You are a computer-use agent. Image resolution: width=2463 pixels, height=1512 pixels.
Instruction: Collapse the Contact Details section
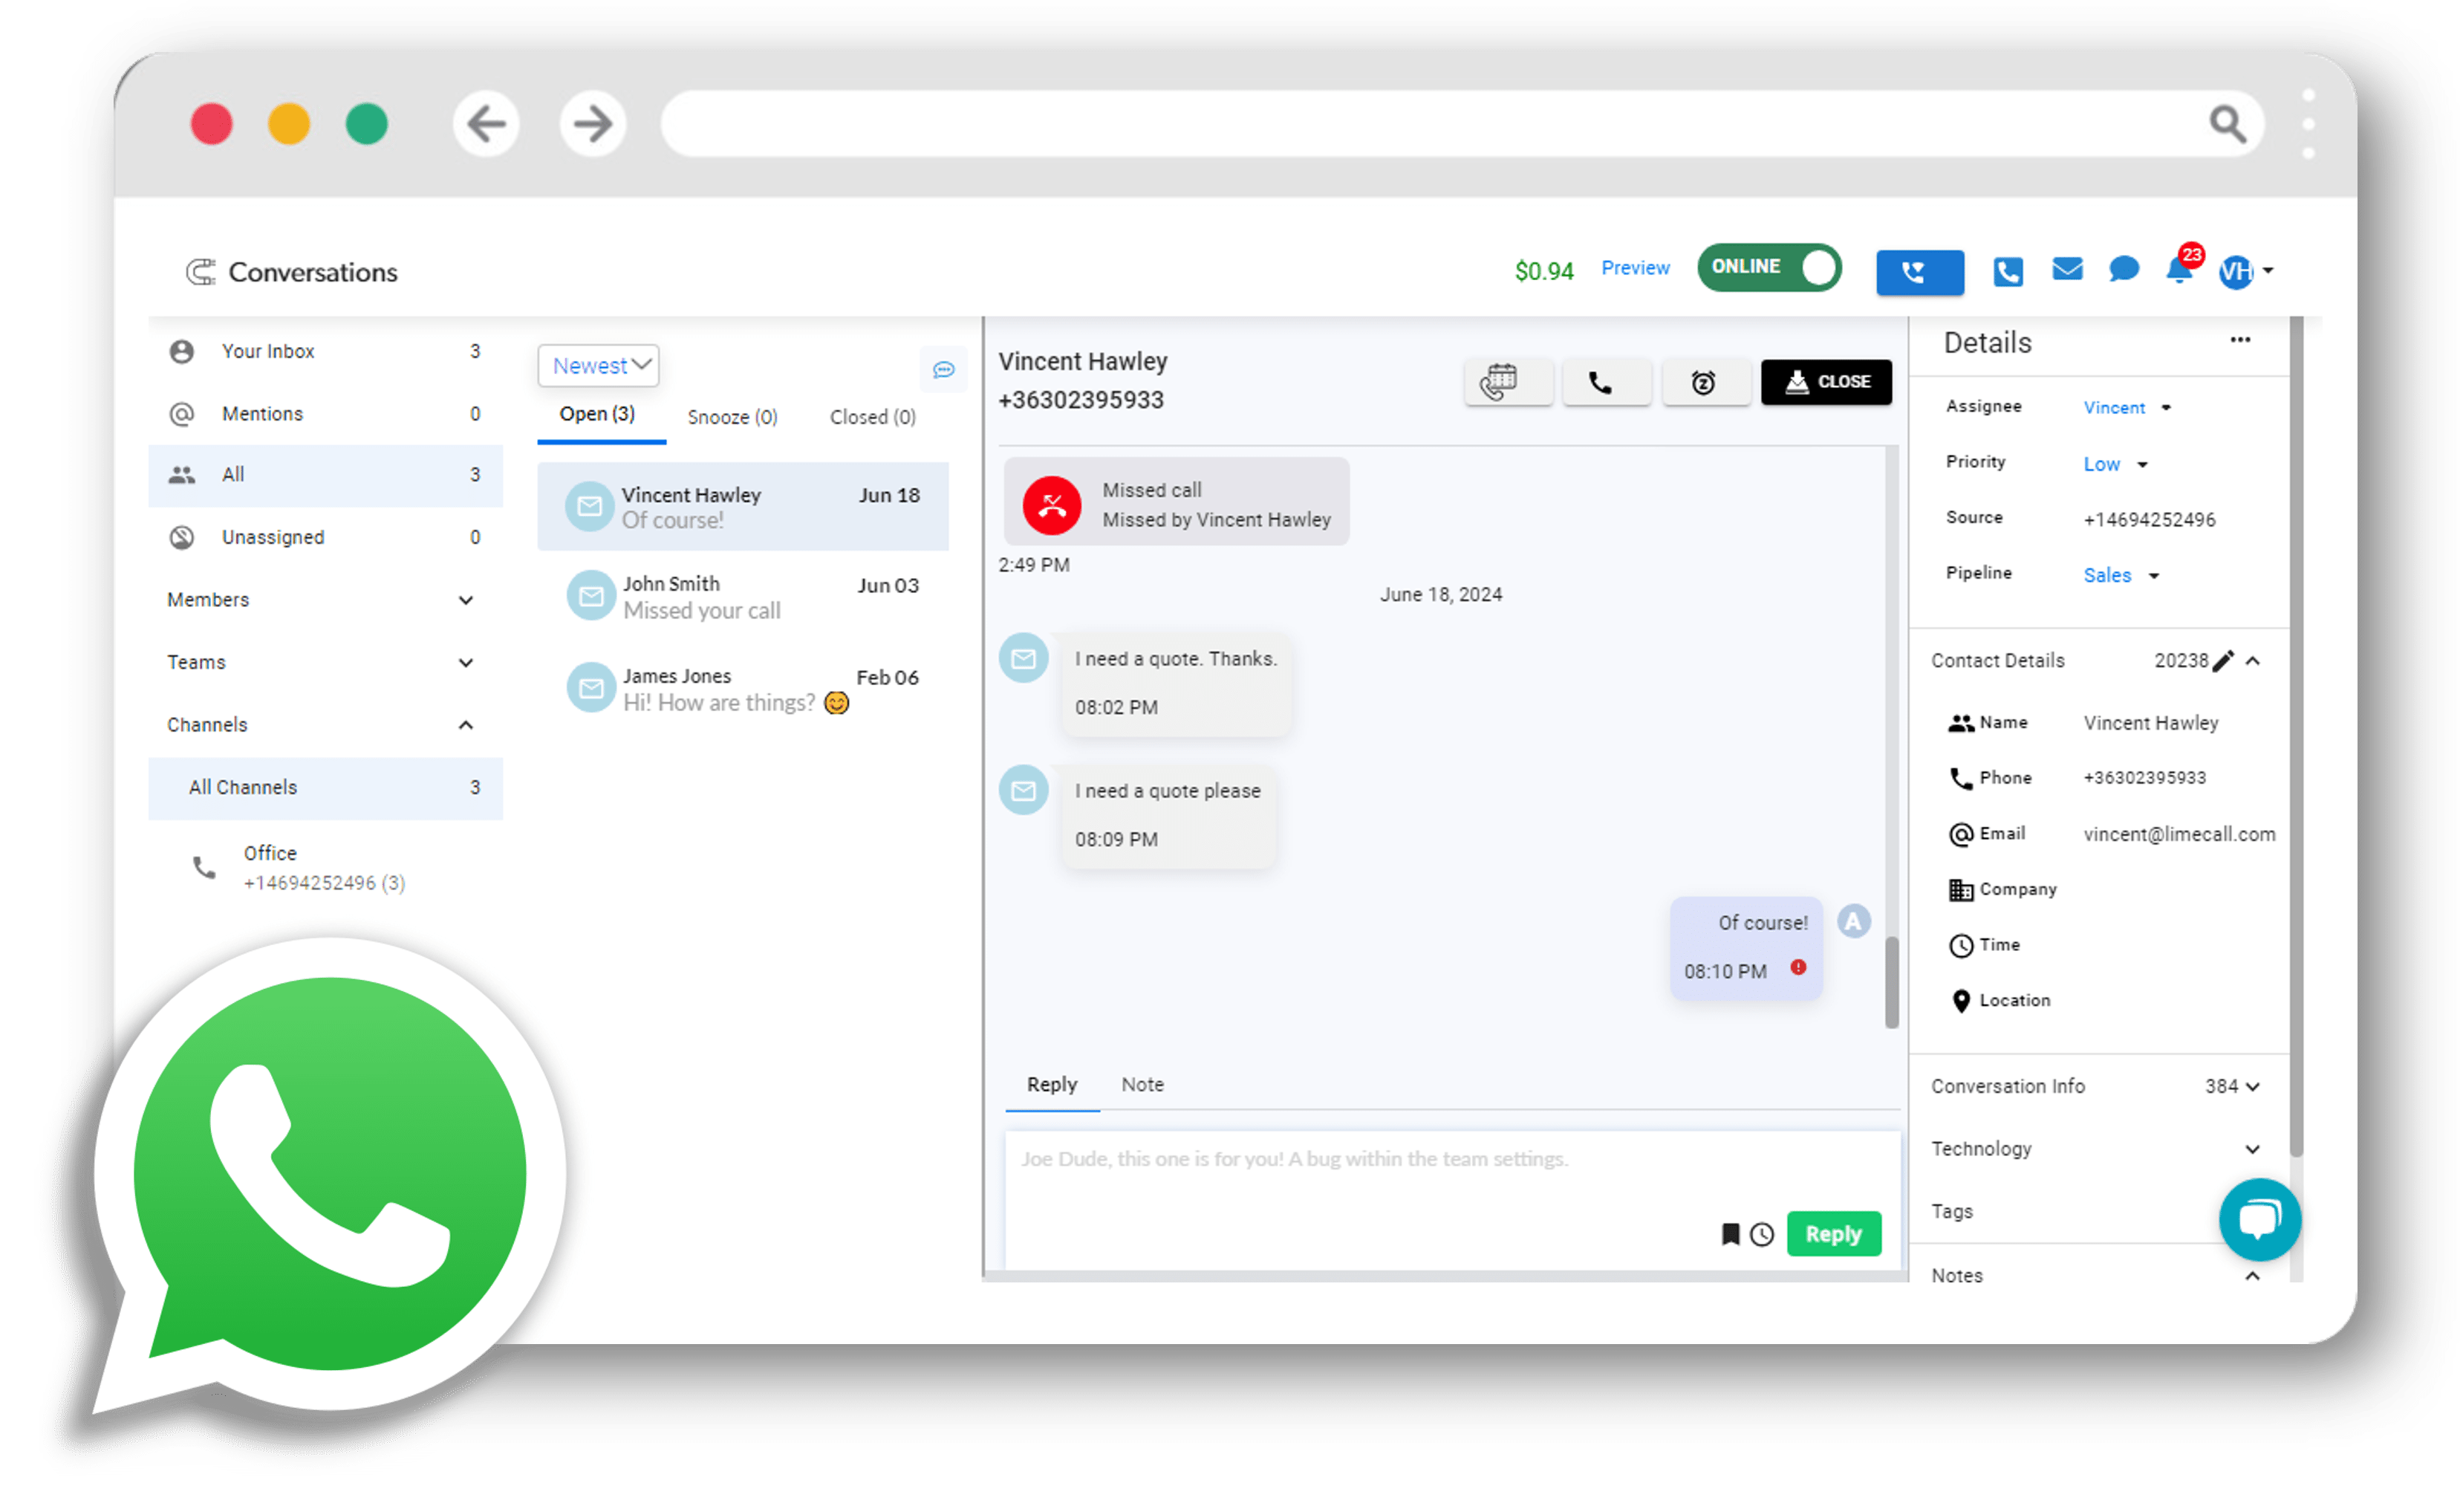coord(2252,661)
